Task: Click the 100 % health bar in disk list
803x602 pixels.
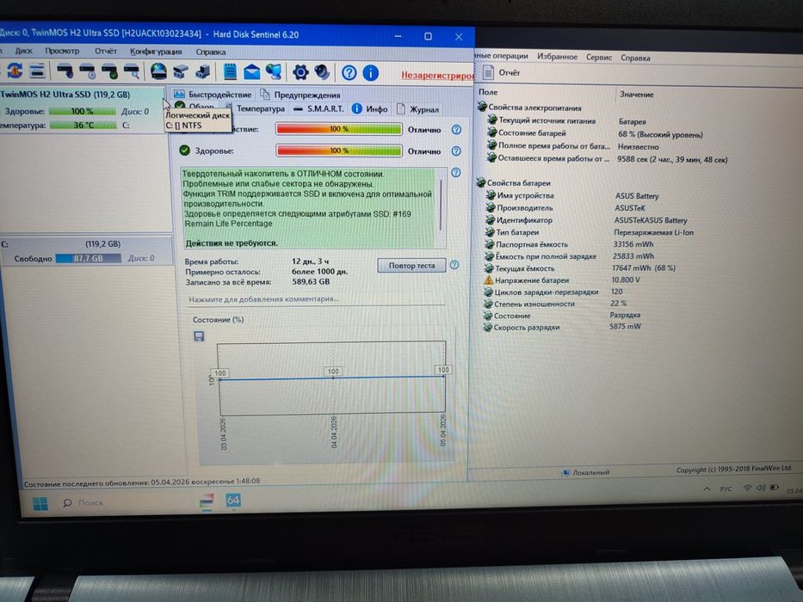Action: tap(82, 111)
